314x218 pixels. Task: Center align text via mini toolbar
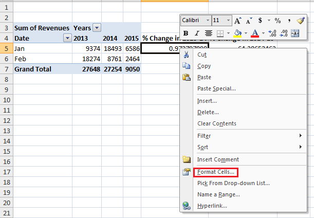(209, 33)
